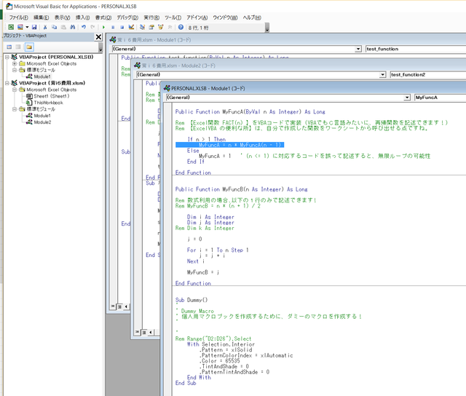Open the Project Explorer toolbar icon
Viewport: 466px width, 396px height.
[x=142, y=28]
